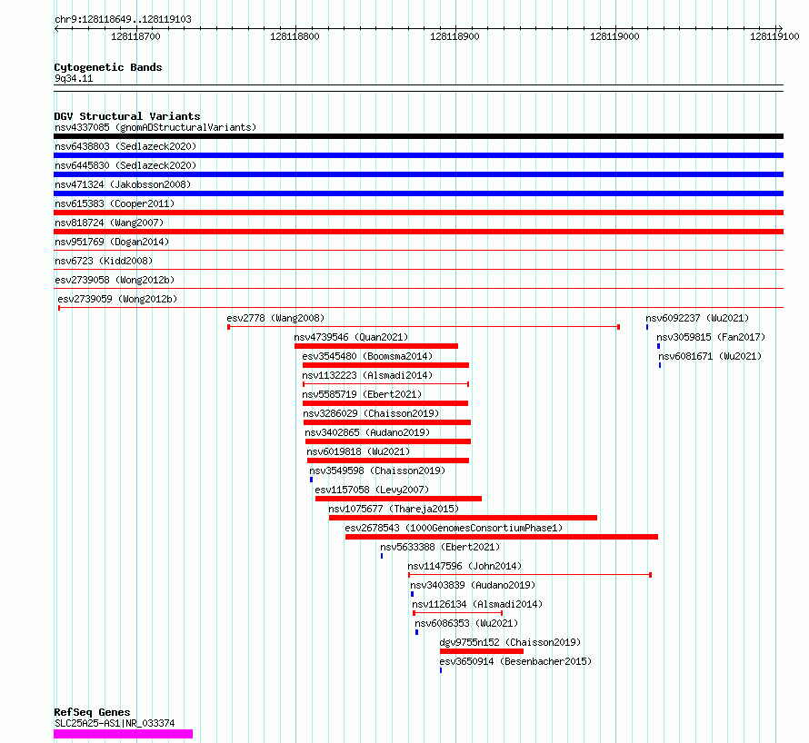The height and width of the screenshot is (743, 809).
Task: Open esv3545480 (Boomsma2014) label
Action: click(367, 356)
